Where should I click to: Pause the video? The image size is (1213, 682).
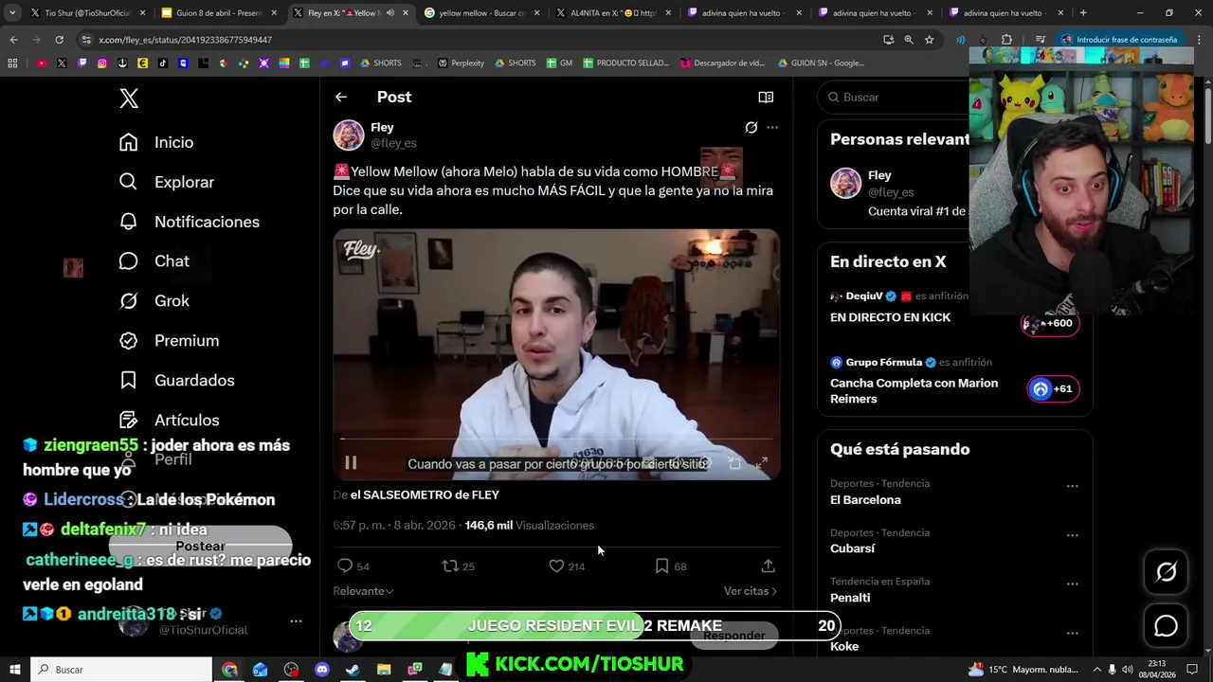tap(351, 463)
